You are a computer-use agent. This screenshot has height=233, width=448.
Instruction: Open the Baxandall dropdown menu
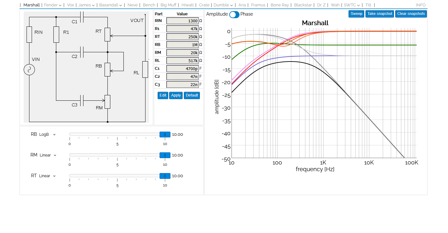tap(111, 5)
